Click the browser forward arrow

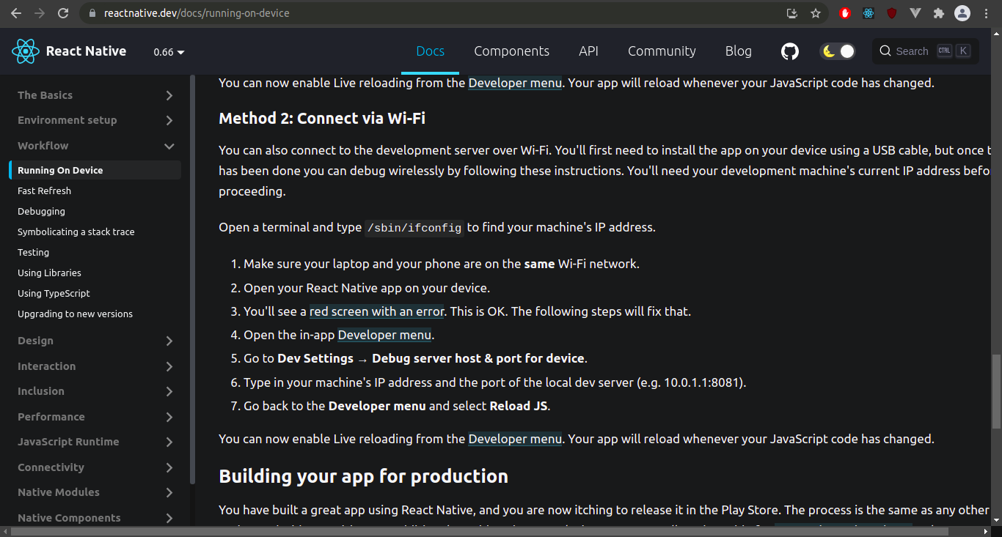coord(40,13)
